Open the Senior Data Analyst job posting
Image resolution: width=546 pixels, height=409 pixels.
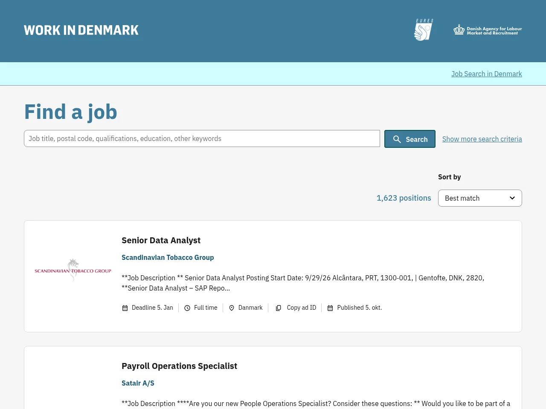(161, 240)
